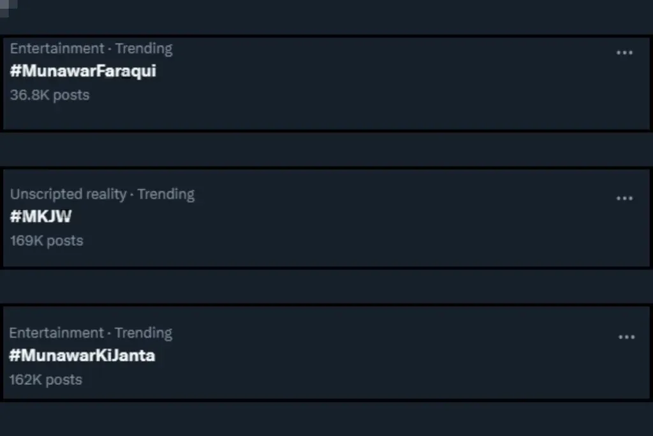This screenshot has height=436, width=653.
Task: Click the Trending text beside Unscripted reality
Action: point(166,194)
